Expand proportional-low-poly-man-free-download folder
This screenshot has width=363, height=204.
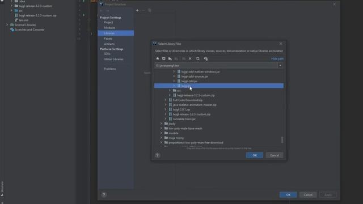[161, 142]
